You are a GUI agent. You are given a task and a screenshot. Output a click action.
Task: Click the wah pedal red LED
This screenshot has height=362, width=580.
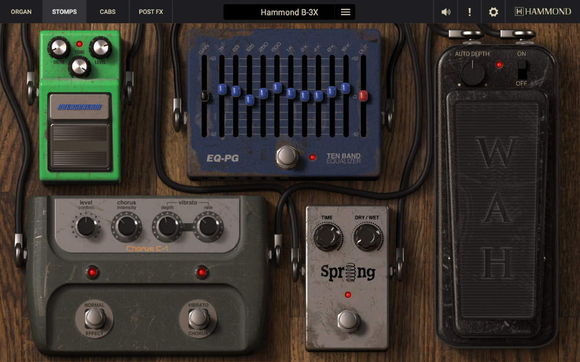tap(499, 65)
